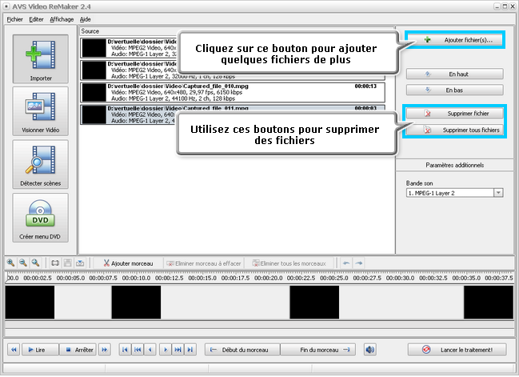519x377 pixels.
Task: Click the '6150 kbps' video info line
Action: pyautogui.click(x=177, y=92)
